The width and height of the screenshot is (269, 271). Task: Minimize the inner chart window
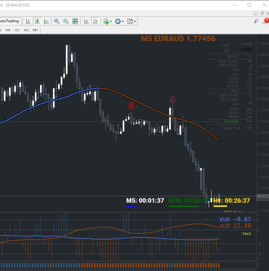256,14
